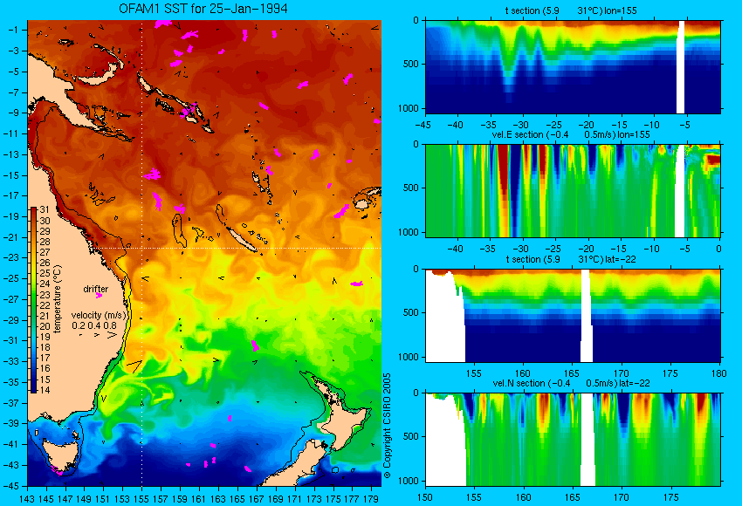Select the temperature color bar legend

pyautogui.click(x=33, y=300)
